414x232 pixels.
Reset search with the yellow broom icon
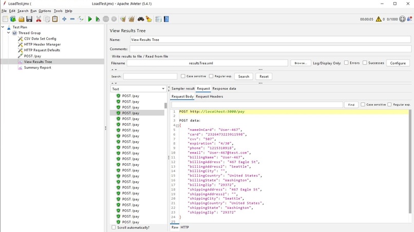tap(148, 19)
